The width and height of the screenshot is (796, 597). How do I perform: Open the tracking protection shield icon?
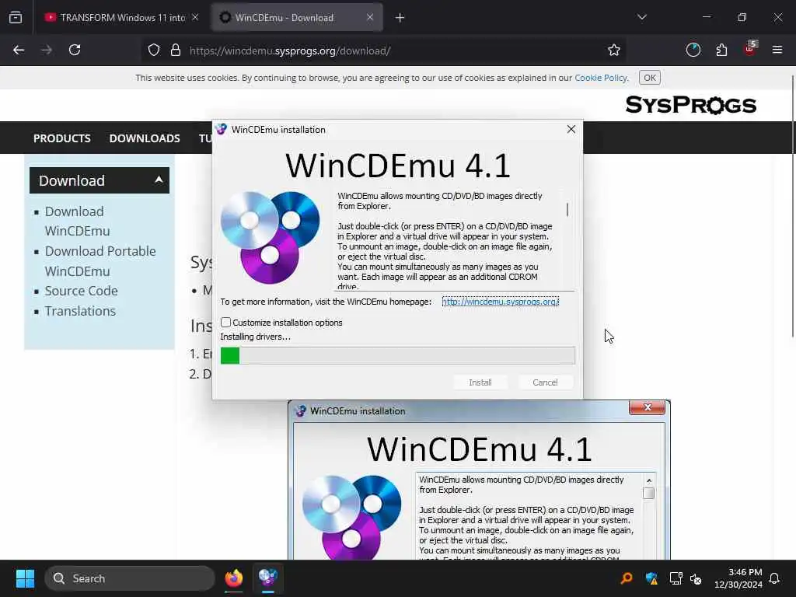[154, 51]
